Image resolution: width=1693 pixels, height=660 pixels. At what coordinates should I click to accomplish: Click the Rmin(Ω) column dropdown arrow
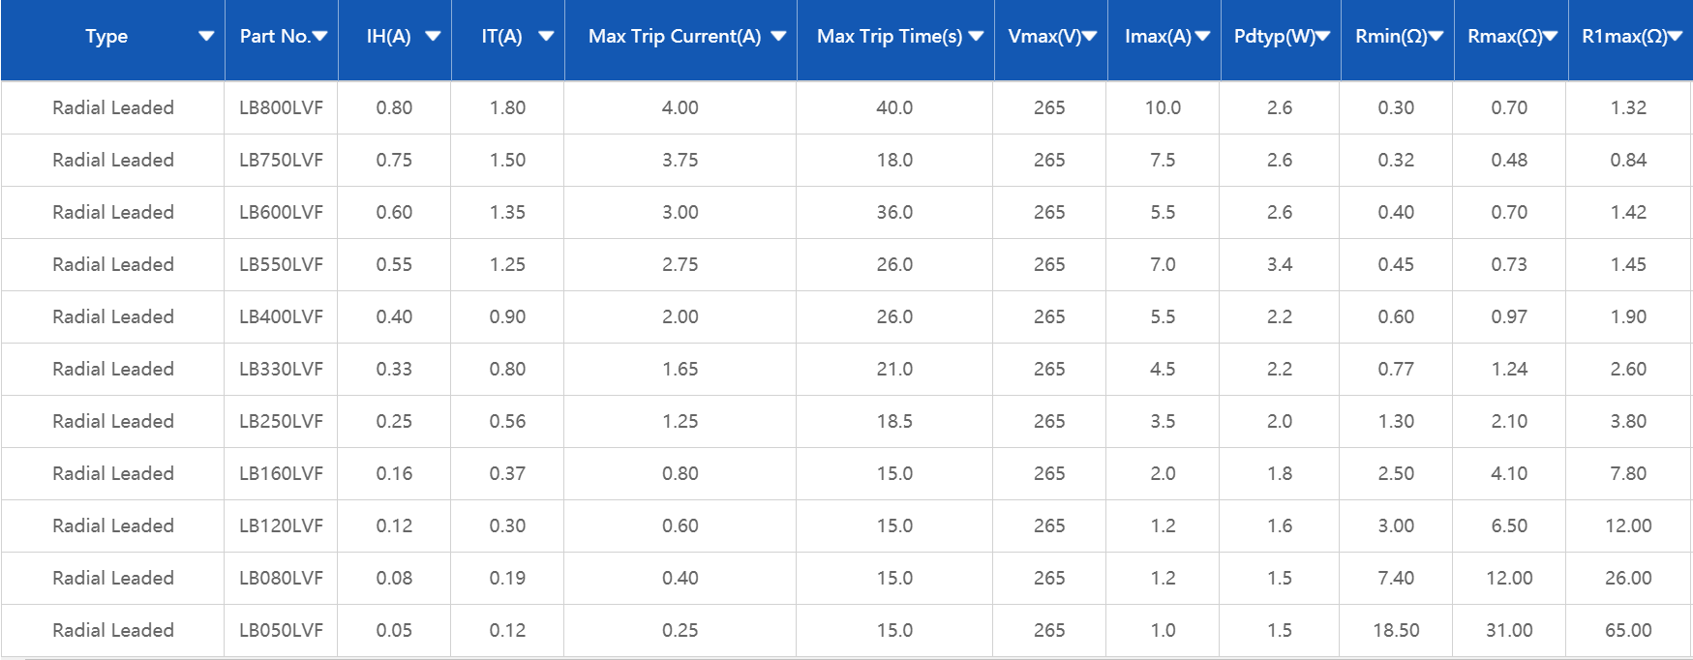point(1436,37)
